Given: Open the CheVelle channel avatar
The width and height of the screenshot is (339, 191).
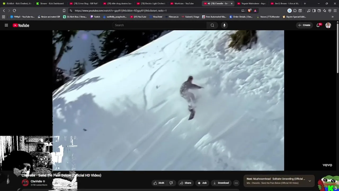Looking at the screenshot, I should click(x=25, y=183).
